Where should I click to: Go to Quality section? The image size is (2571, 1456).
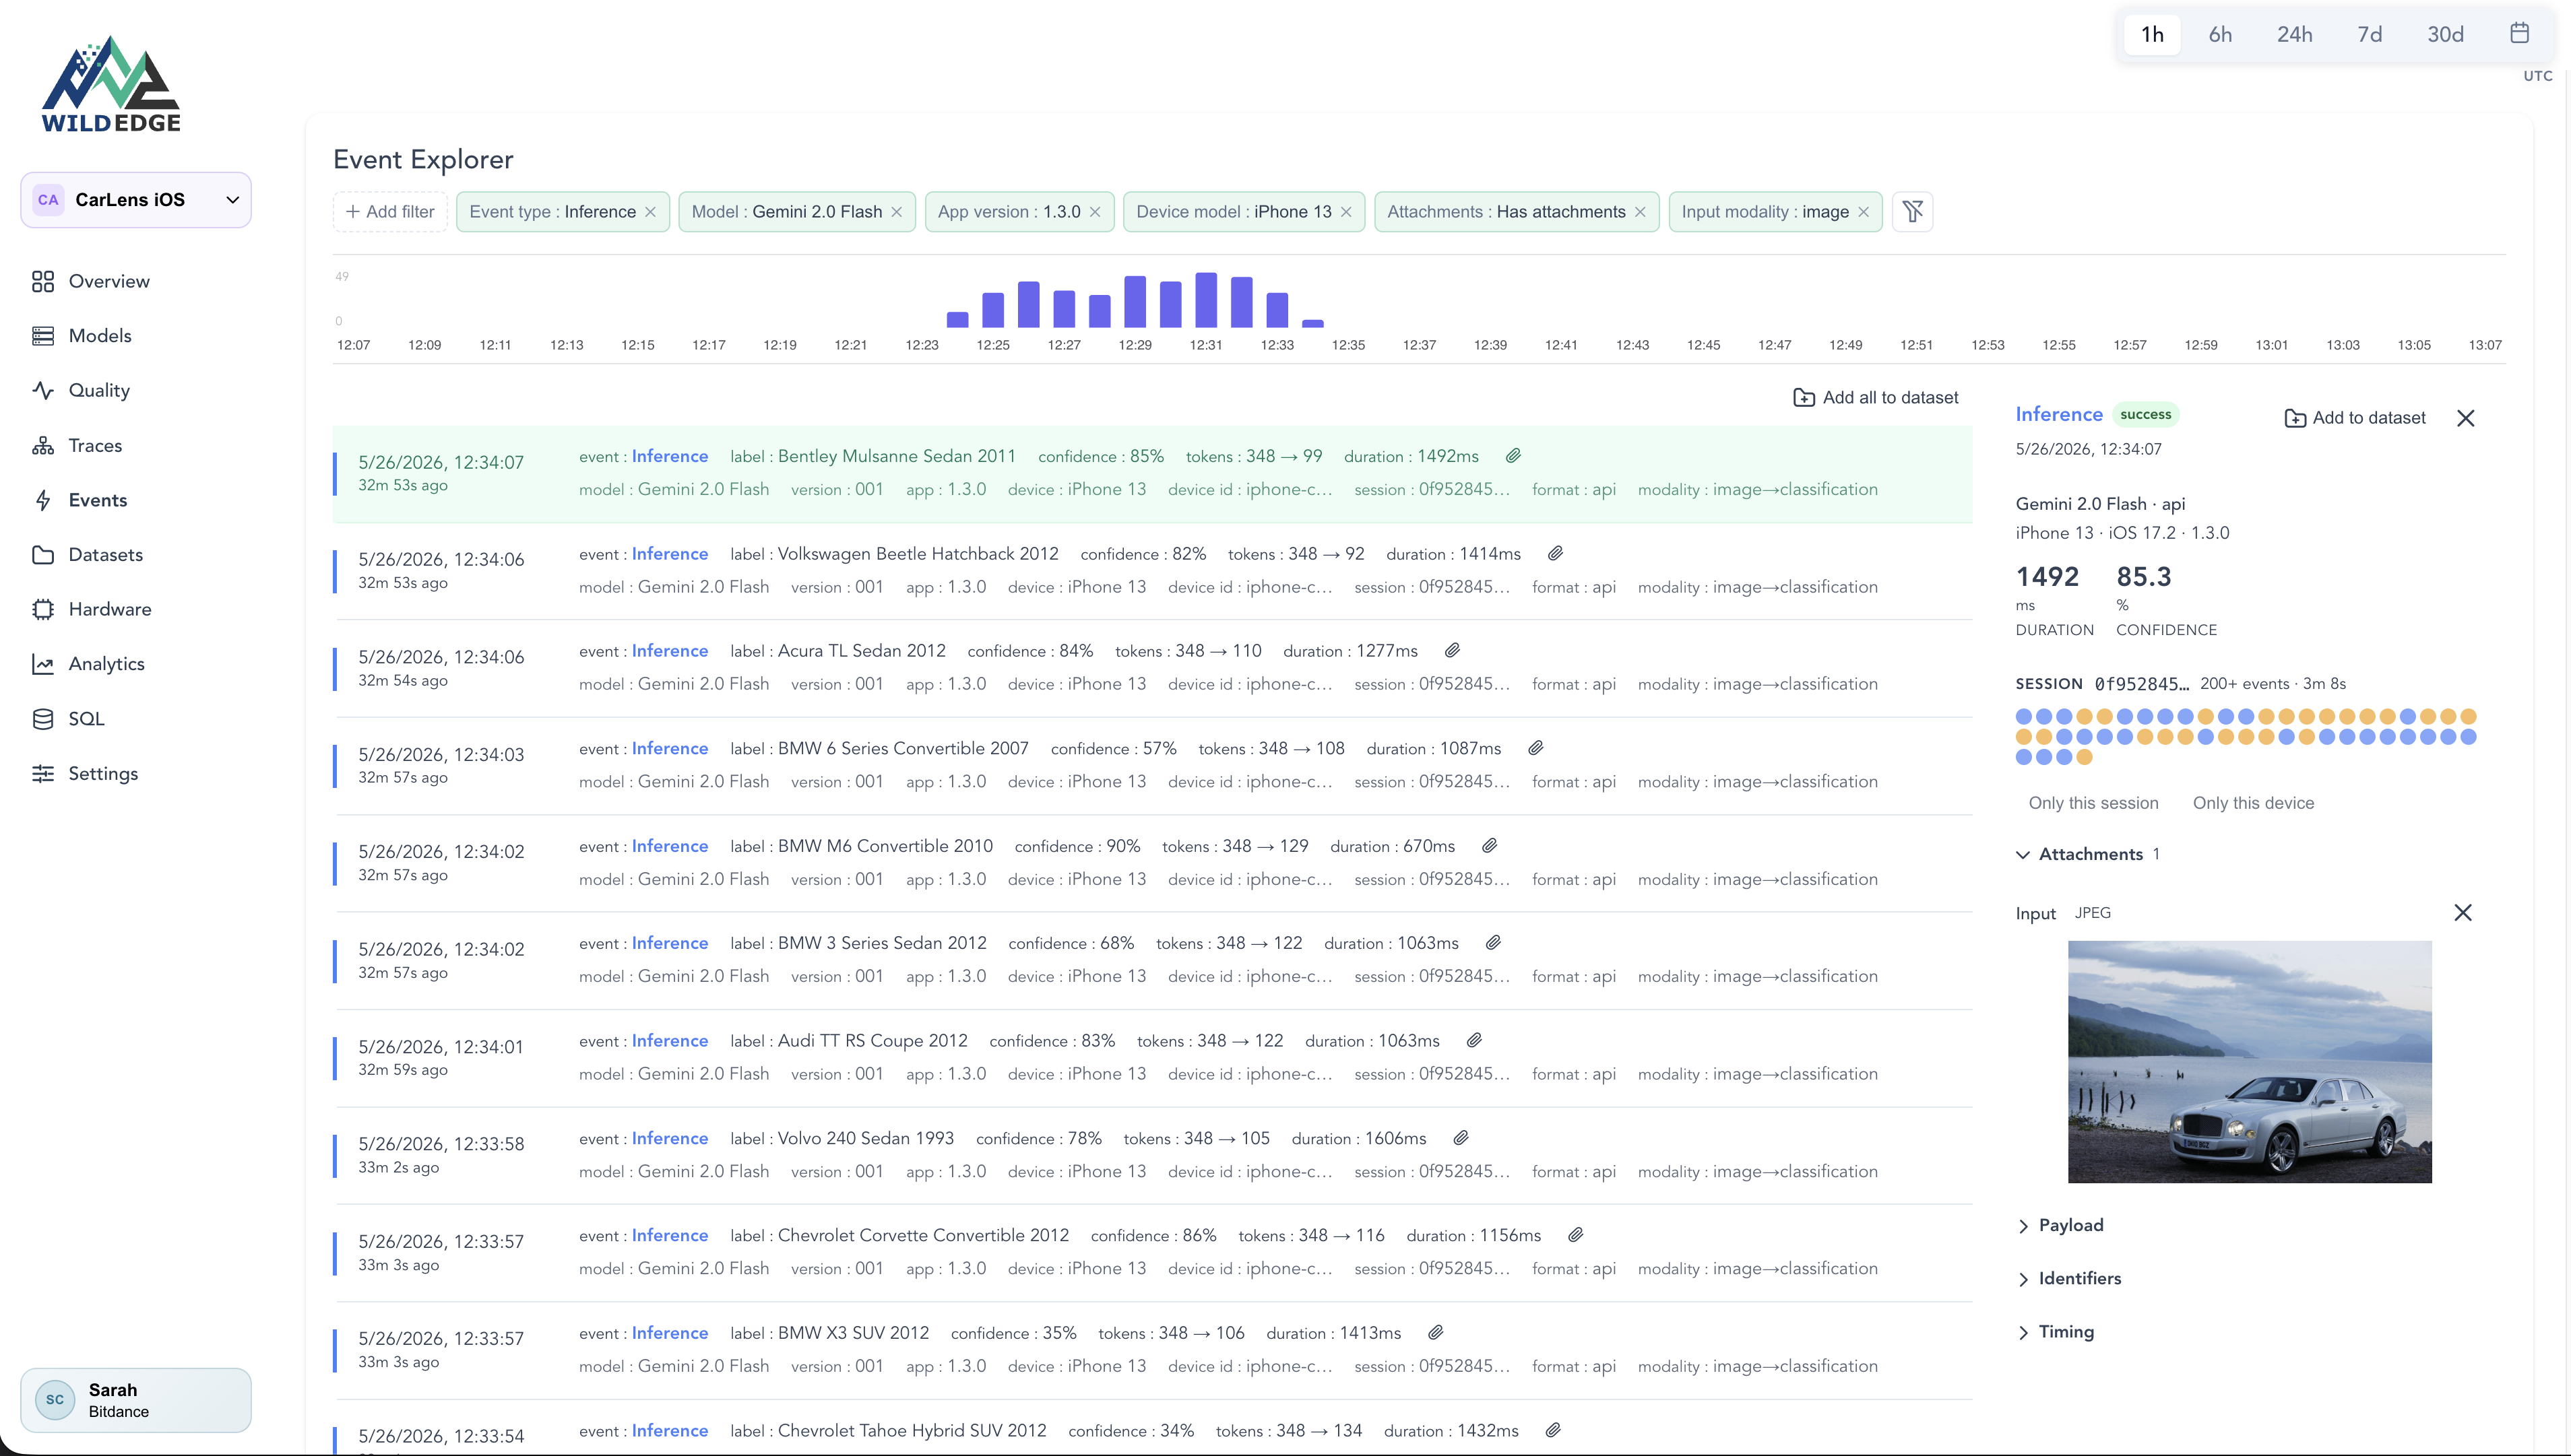(x=80, y=390)
